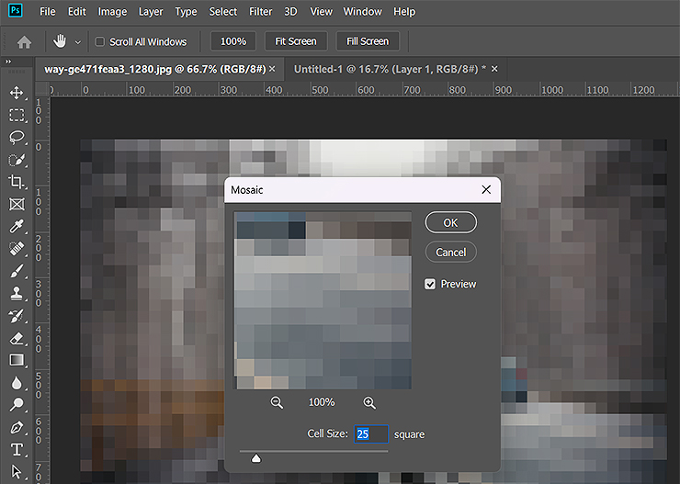Screen dimensions: 680x484
Task: Switch to way-ge471feaa3_1280.jpg tab
Action: [x=154, y=69]
